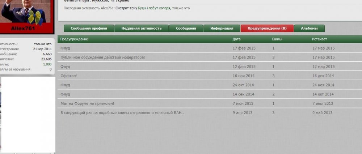Click the date 9 апр 2013

243,113
